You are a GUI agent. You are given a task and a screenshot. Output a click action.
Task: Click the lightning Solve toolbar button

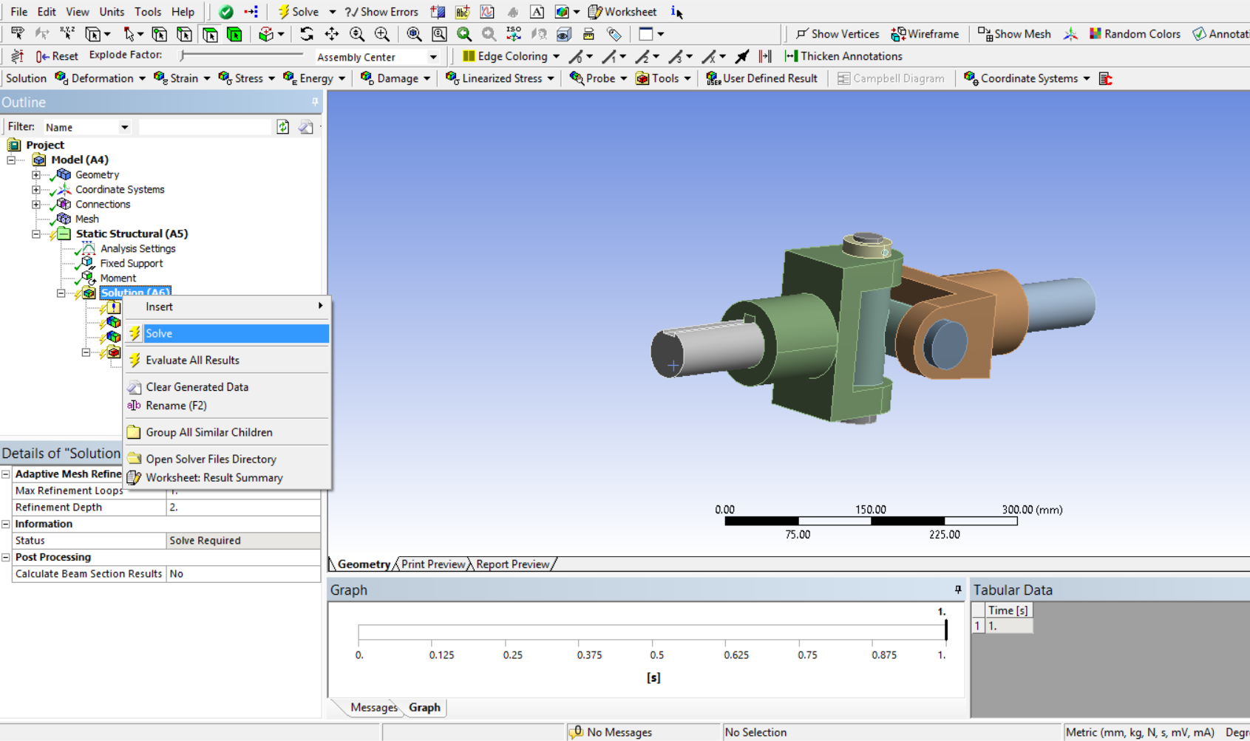click(x=299, y=12)
